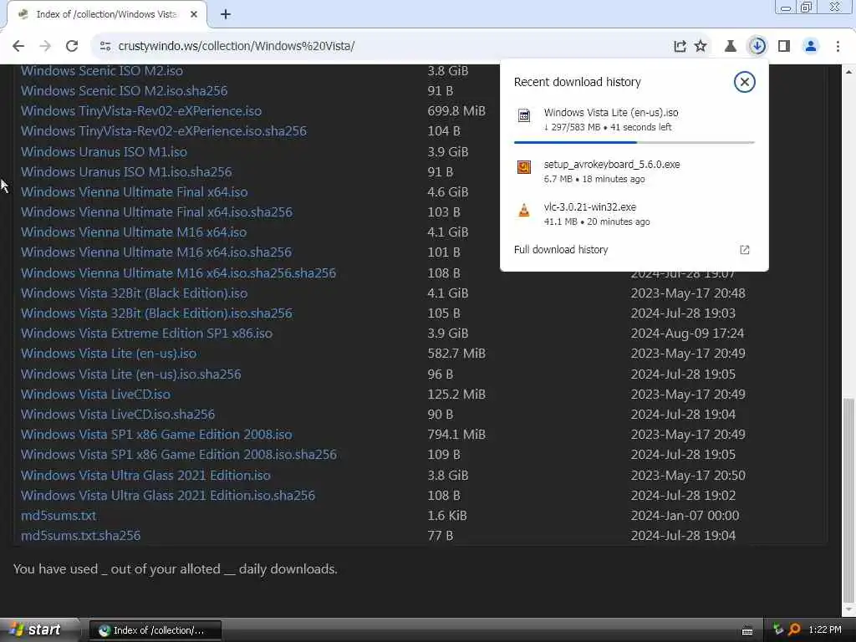The width and height of the screenshot is (856, 642).
Task: Click the ISO file icon in downloads
Action: click(x=523, y=115)
